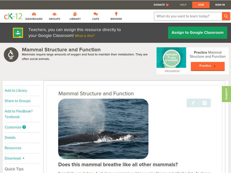Expand the Download dropdown arrow
Viewport: 231px width, 173px height.
pyautogui.click(x=23, y=158)
